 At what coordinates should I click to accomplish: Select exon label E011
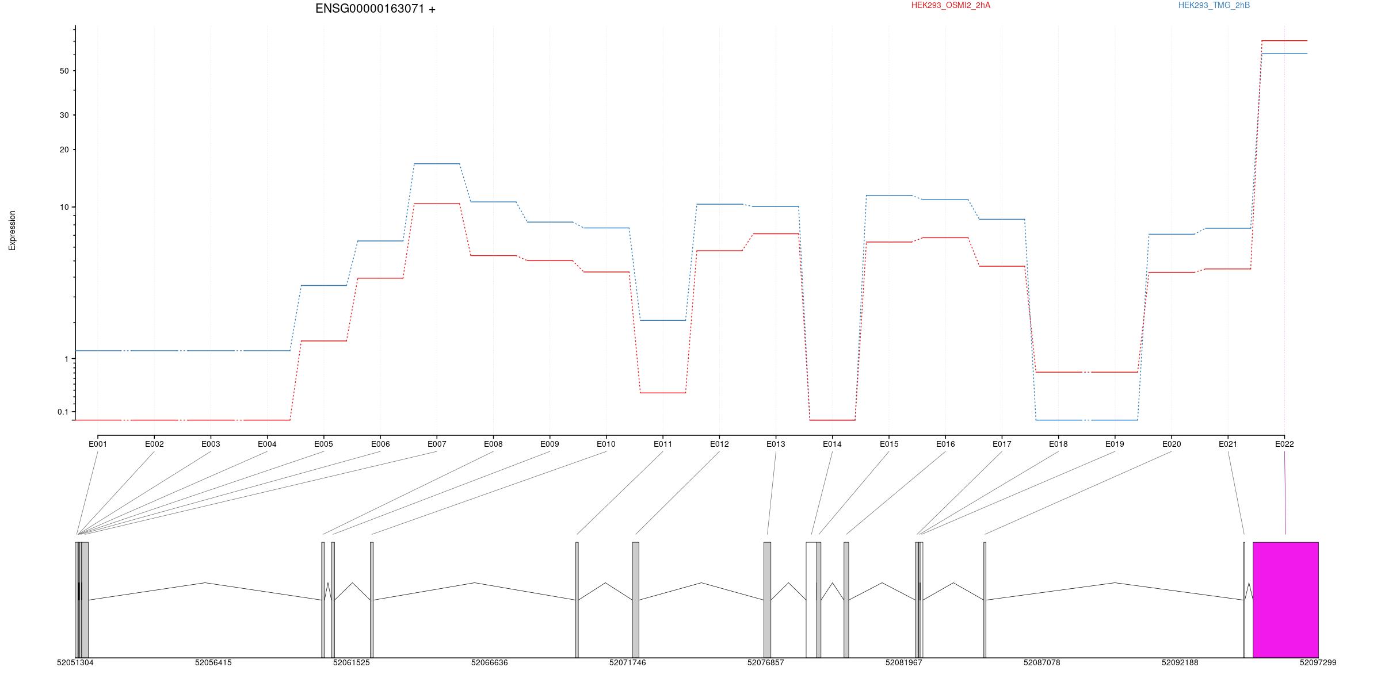tap(663, 444)
